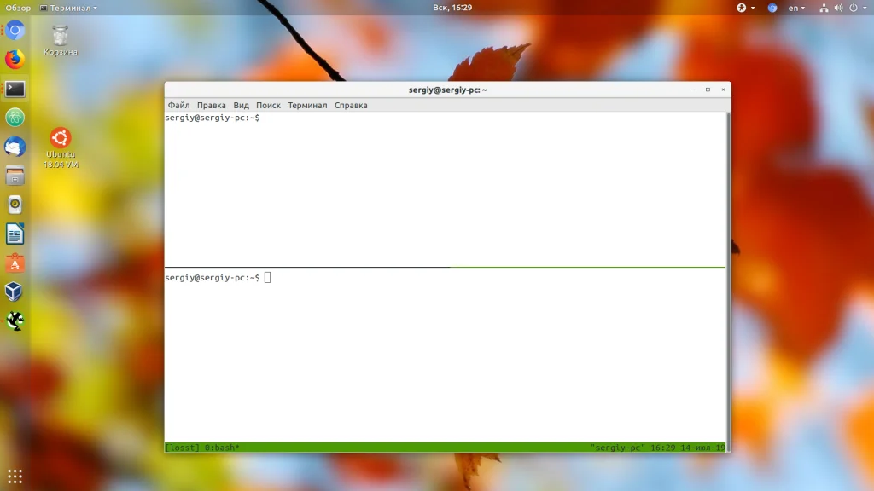This screenshot has height=491, width=874.
Task: Select the Корзина trash desktop icon
Action: click(x=61, y=41)
